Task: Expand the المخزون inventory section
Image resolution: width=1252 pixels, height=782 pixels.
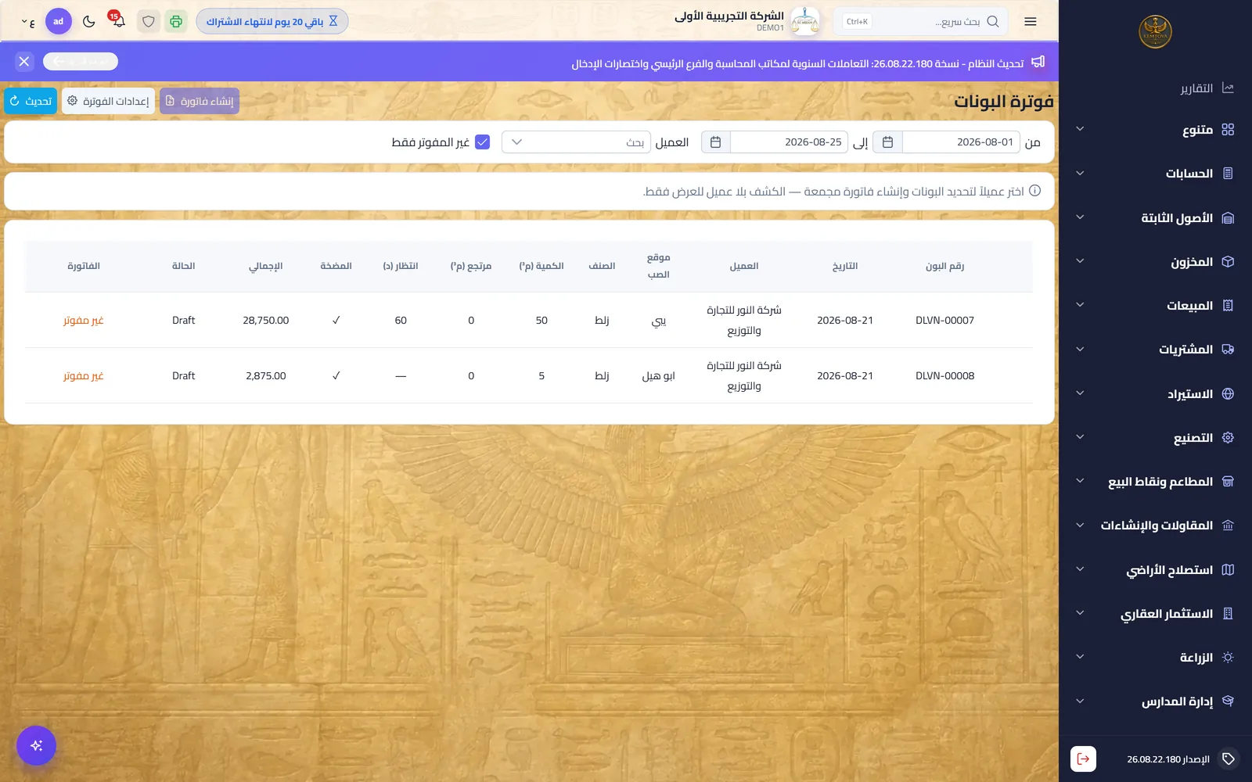Action: [1156, 262]
